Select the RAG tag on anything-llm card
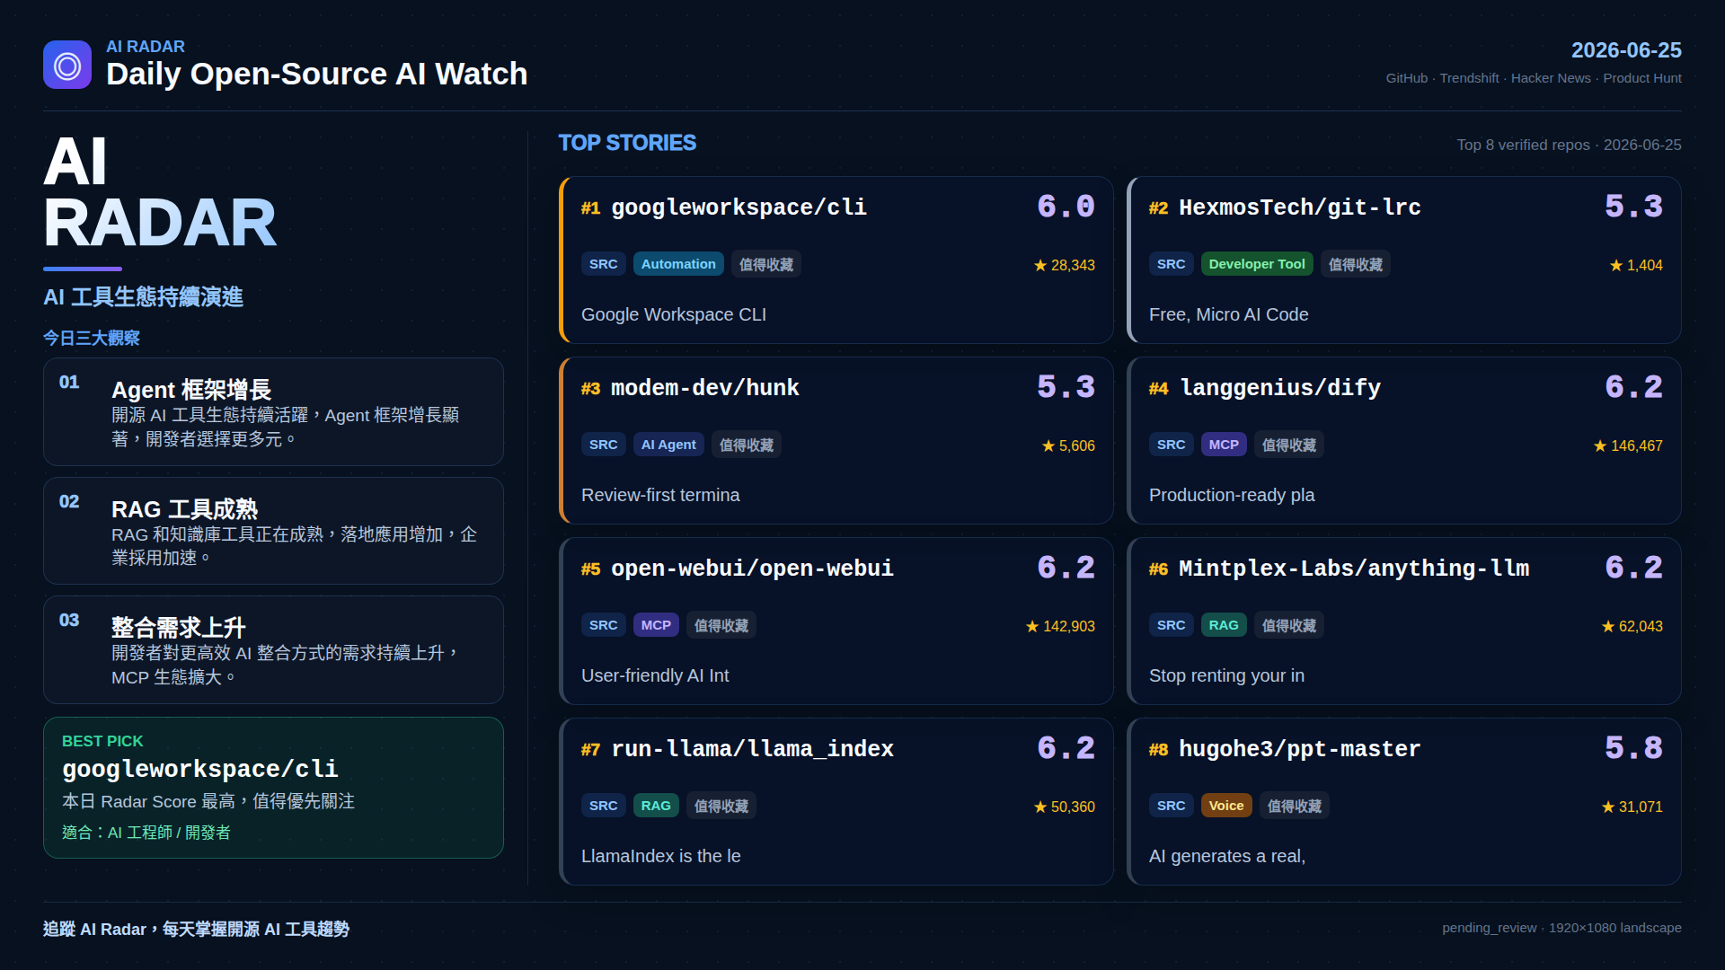 coord(1224,625)
